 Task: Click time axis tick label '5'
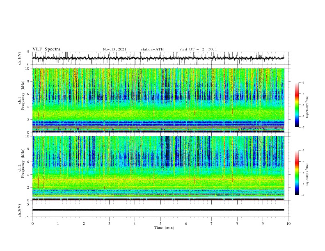tap(160, 224)
